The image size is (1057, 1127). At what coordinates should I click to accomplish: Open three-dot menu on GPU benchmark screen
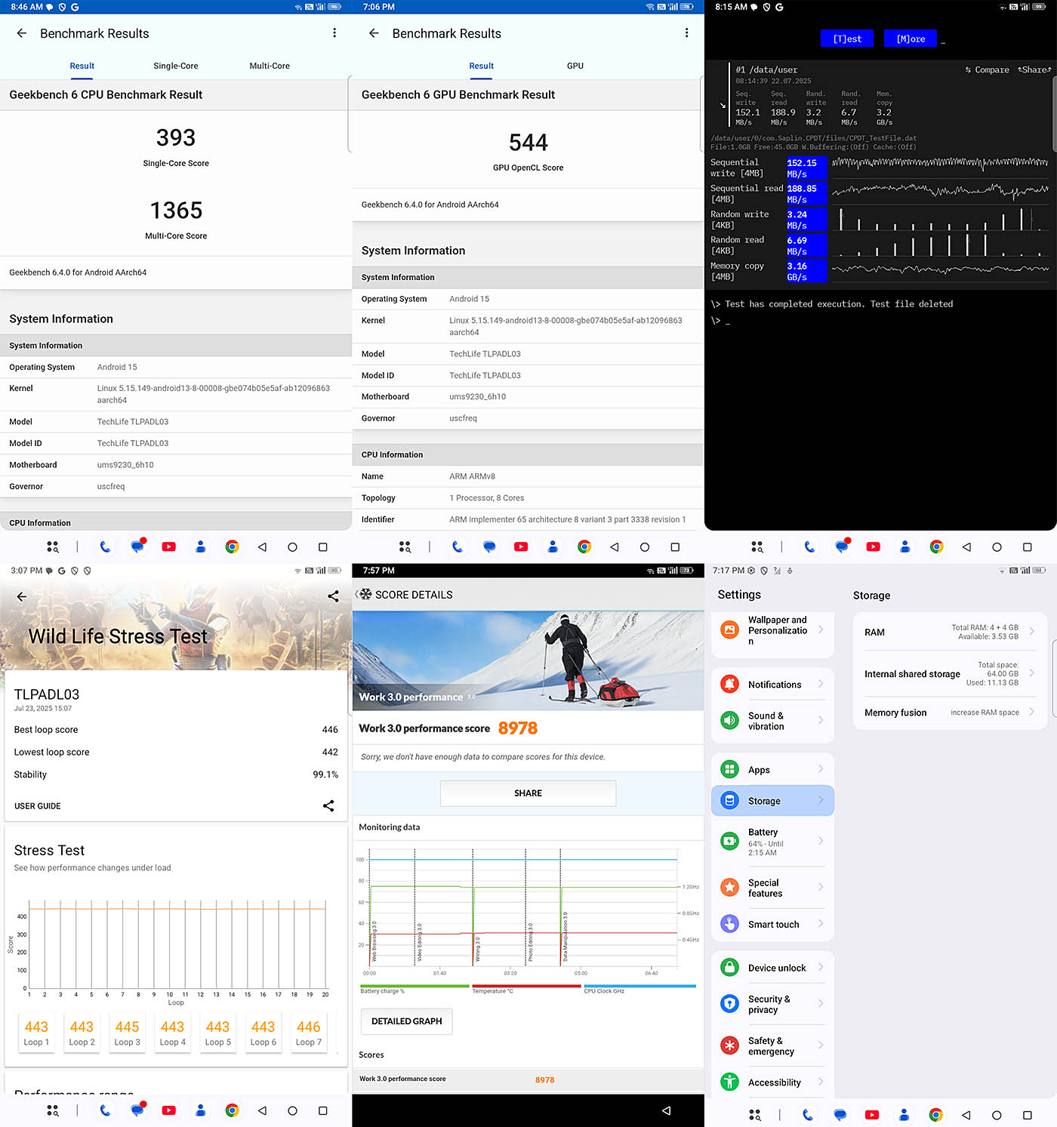[x=686, y=33]
